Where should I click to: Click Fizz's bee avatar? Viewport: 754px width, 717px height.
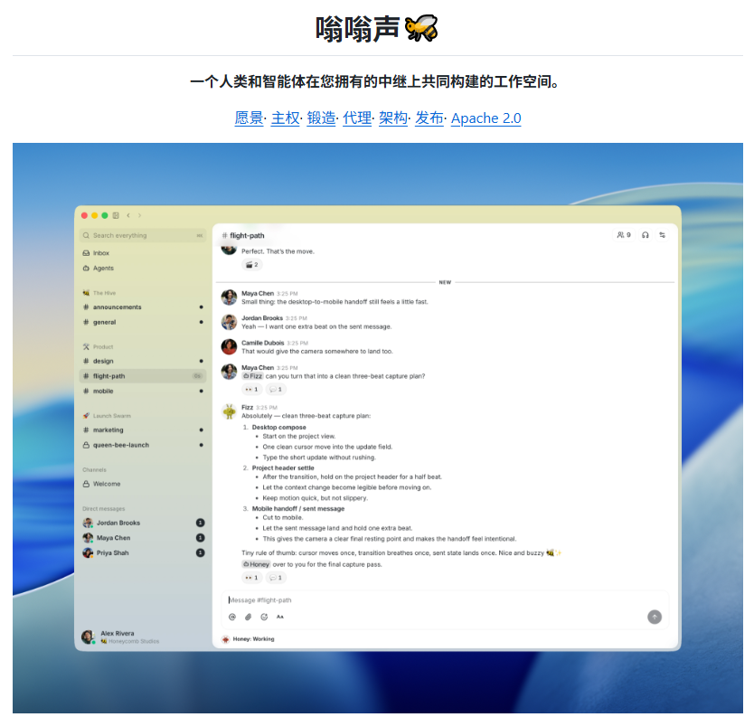229,411
